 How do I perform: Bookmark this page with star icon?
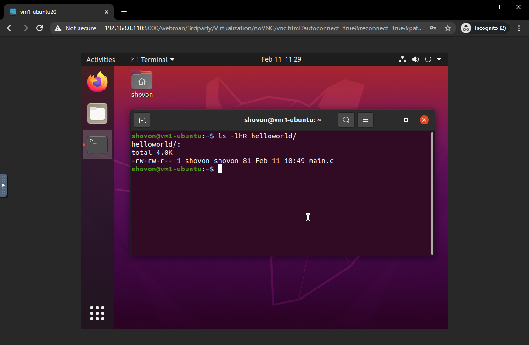coord(448,28)
